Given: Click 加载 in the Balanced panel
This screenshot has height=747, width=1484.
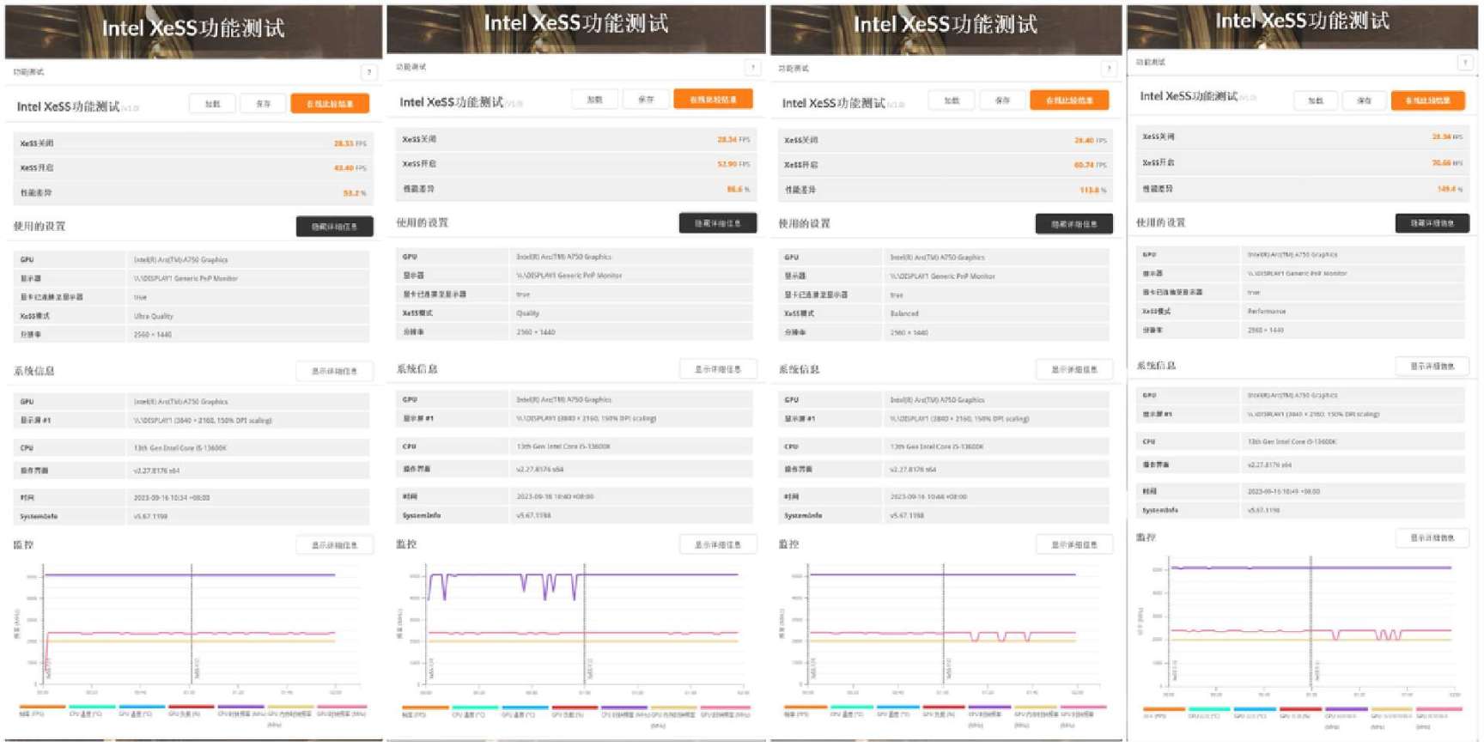Looking at the screenshot, I should point(952,100).
